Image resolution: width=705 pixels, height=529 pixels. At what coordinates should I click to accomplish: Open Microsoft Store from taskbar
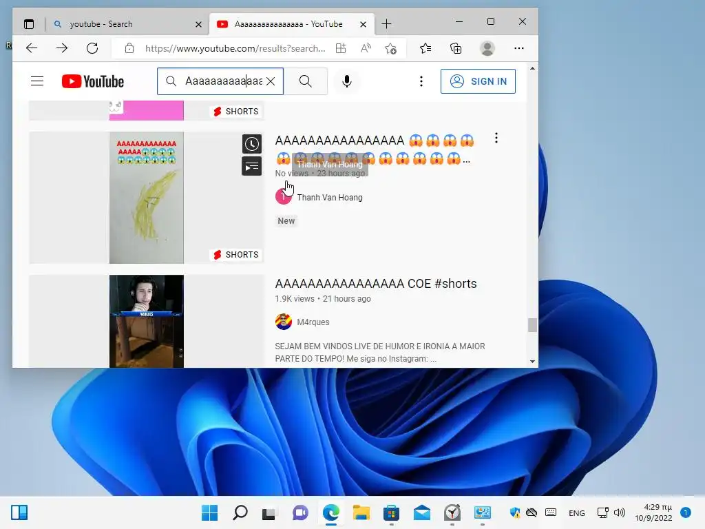391,512
